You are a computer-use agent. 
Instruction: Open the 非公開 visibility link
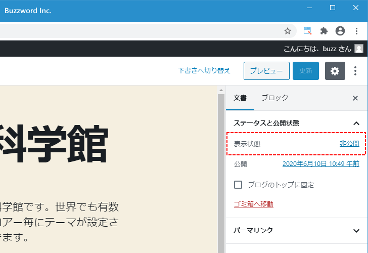[349, 144]
